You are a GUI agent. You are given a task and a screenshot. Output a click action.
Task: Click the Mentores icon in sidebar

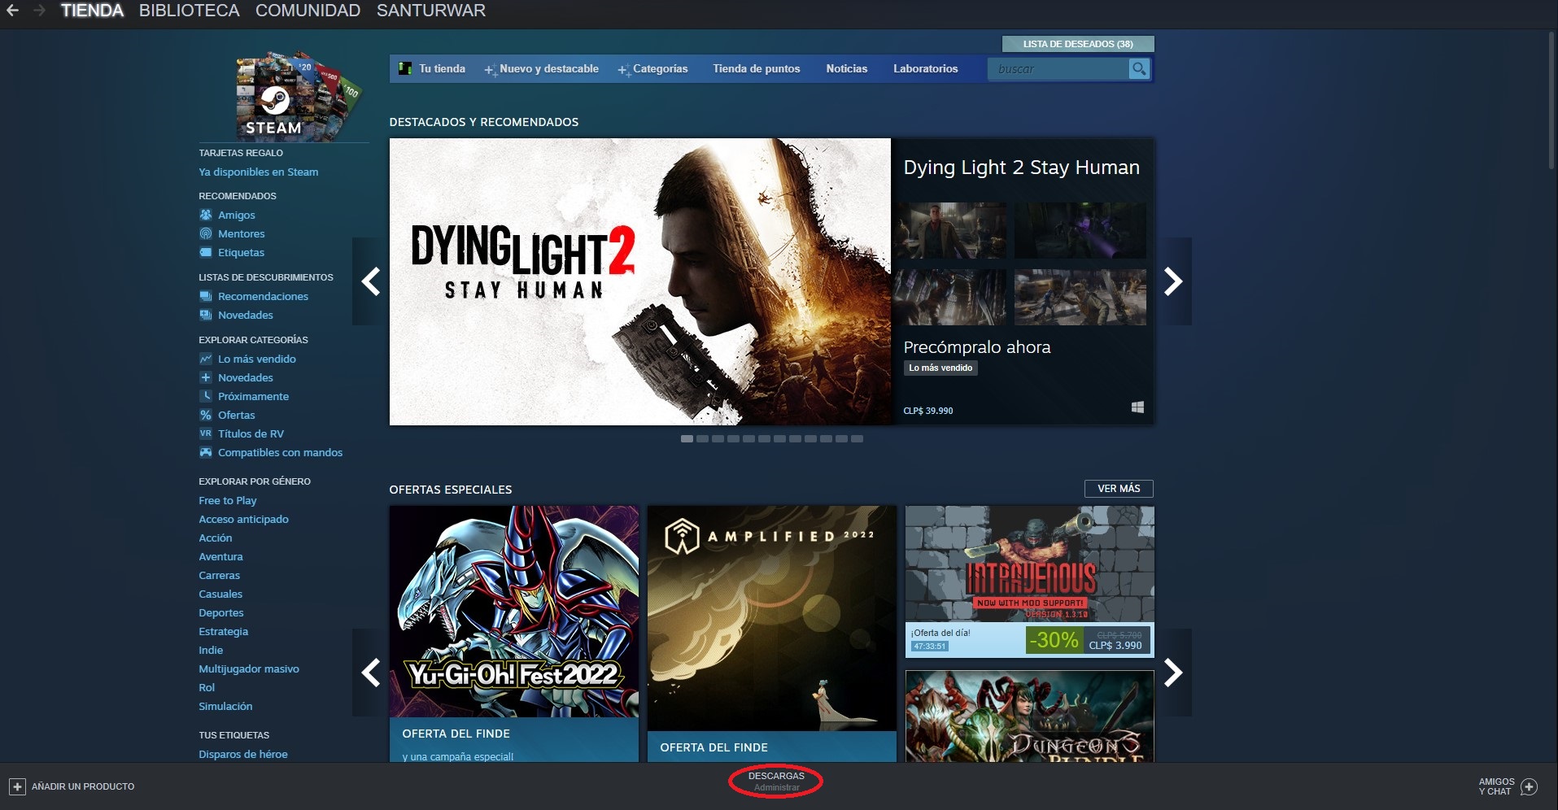(x=206, y=233)
